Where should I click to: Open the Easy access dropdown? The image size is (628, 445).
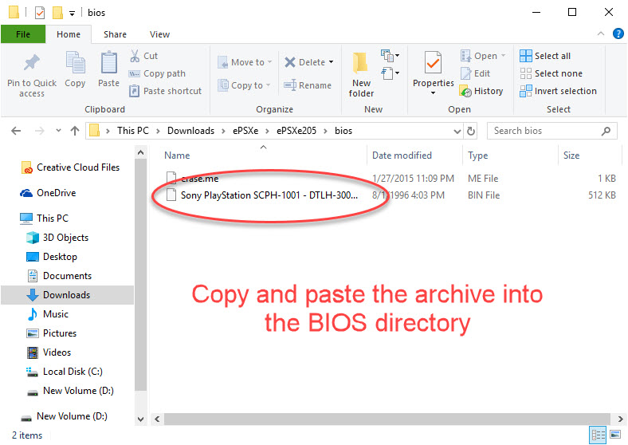click(390, 73)
